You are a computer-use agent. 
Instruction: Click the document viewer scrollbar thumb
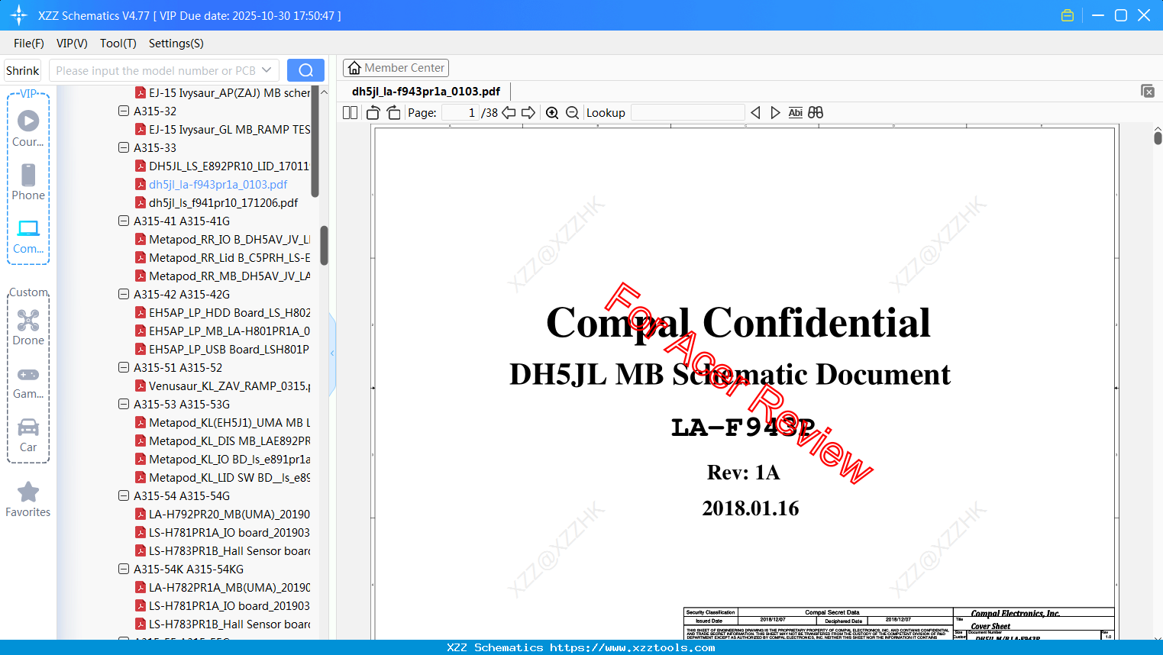point(1158,137)
